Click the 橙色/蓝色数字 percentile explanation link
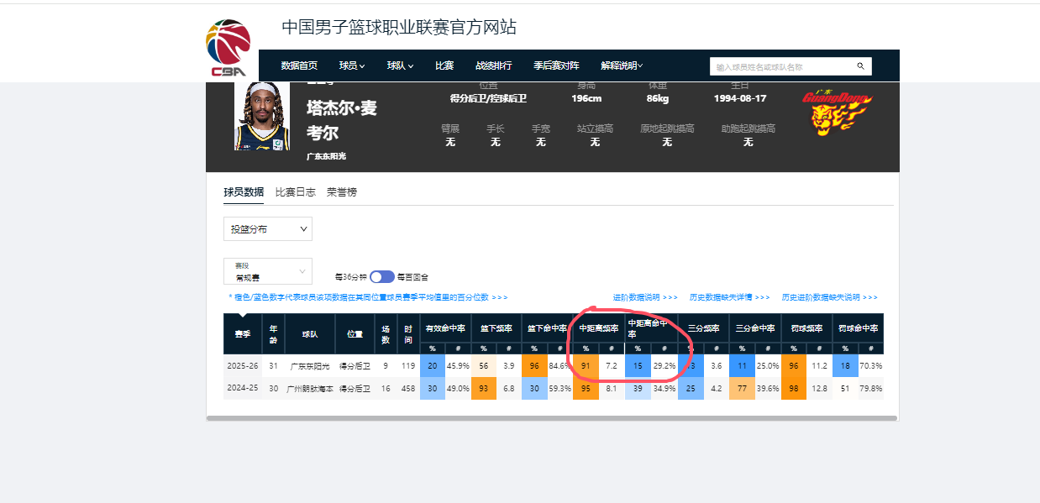Image resolution: width=1040 pixels, height=503 pixels. coord(368,297)
